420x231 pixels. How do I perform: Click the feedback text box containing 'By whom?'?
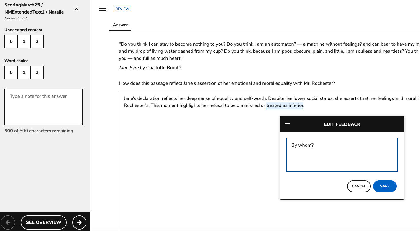[x=342, y=155]
